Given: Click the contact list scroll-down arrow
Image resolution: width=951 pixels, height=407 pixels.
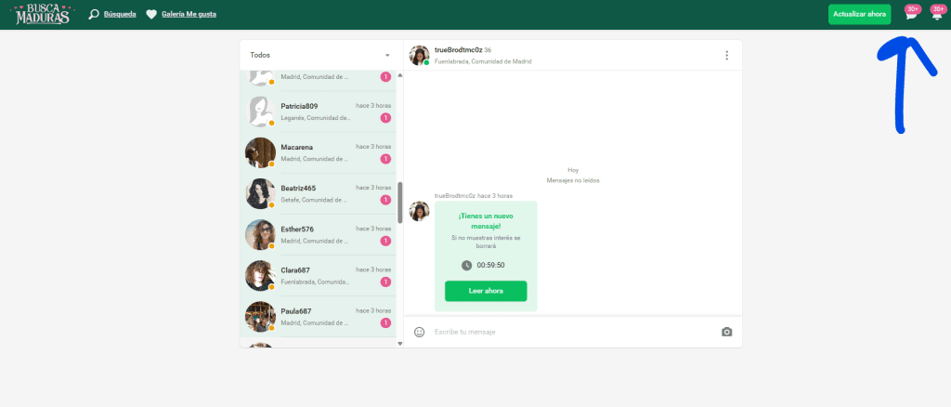Looking at the screenshot, I should coord(400,343).
